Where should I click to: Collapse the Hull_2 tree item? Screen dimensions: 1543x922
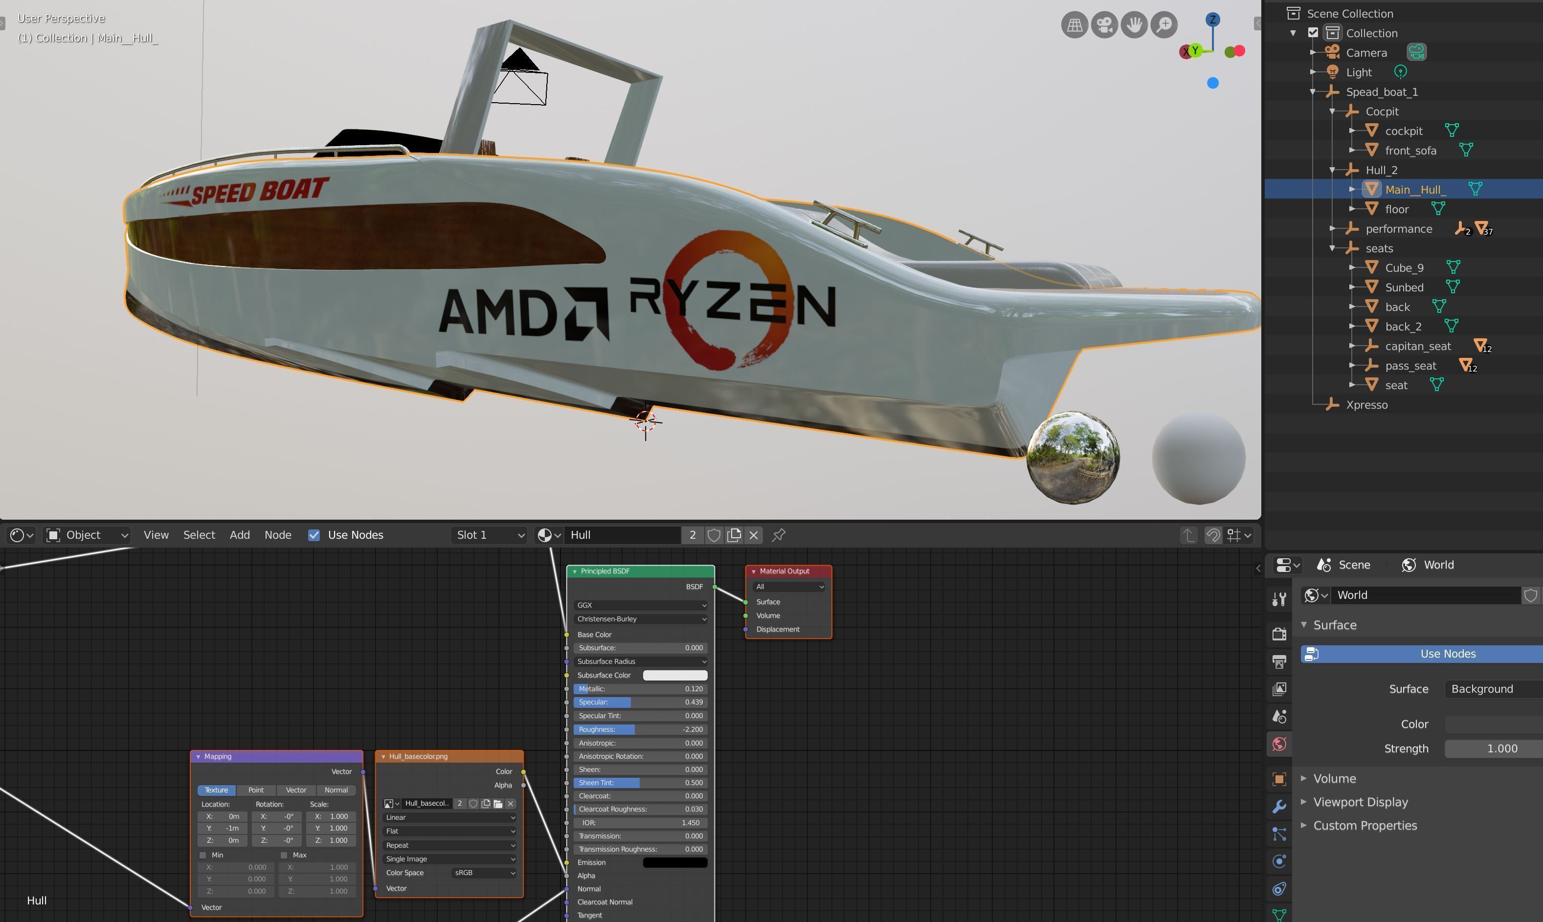click(x=1332, y=170)
